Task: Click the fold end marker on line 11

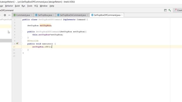Action: point(21,50)
